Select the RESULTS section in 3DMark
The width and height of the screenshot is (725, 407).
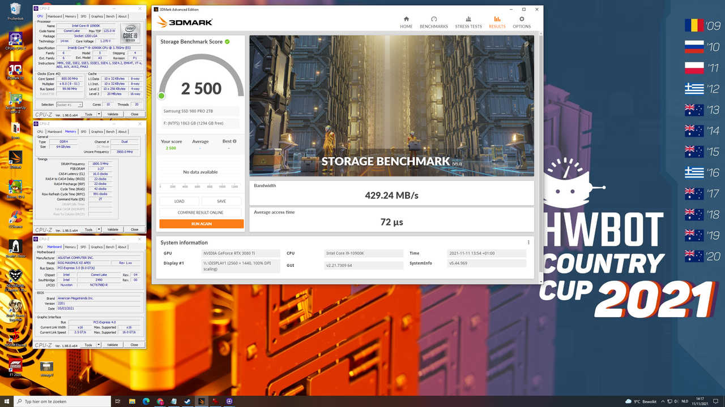click(497, 22)
